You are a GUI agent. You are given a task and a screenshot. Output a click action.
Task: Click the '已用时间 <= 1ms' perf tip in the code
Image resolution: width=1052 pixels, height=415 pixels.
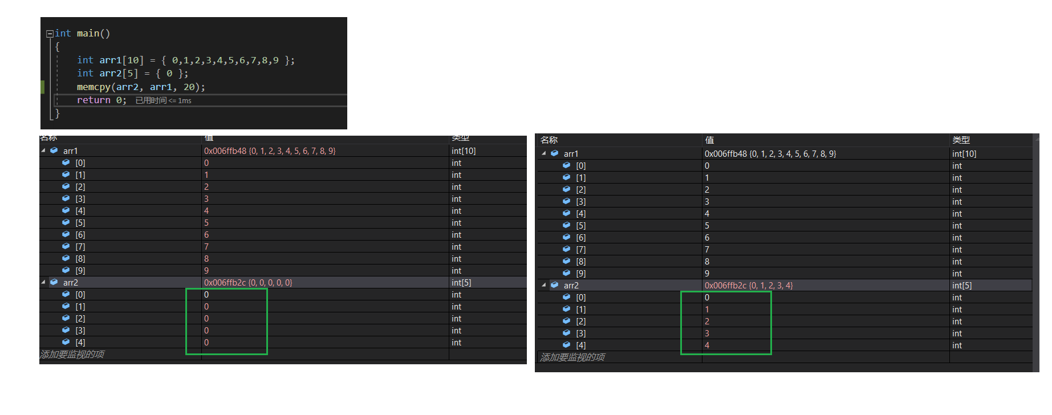[x=163, y=100]
